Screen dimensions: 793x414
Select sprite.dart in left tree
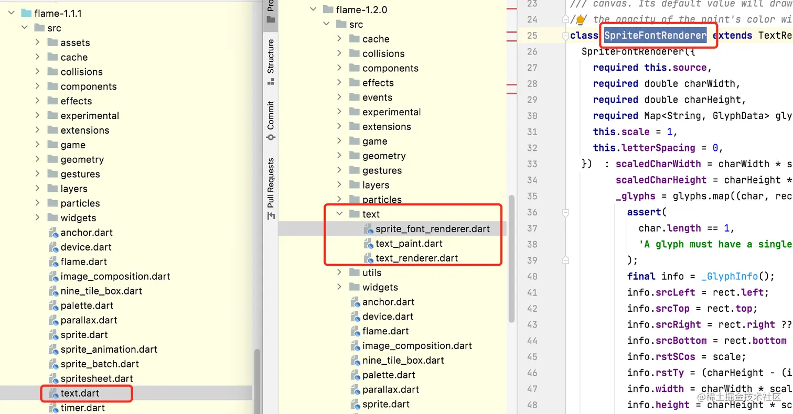84,334
